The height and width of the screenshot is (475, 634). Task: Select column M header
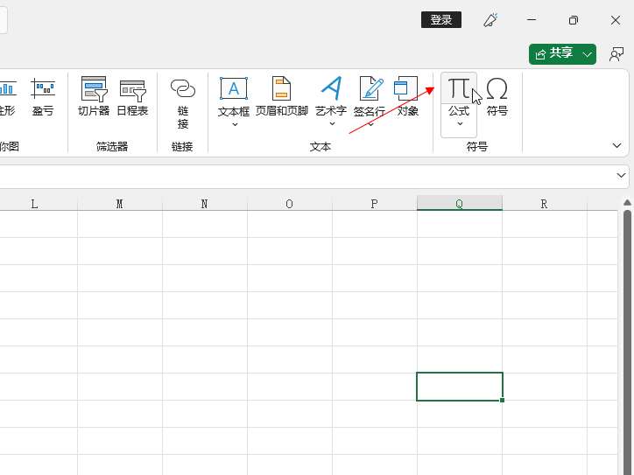click(x=120, y=203)
